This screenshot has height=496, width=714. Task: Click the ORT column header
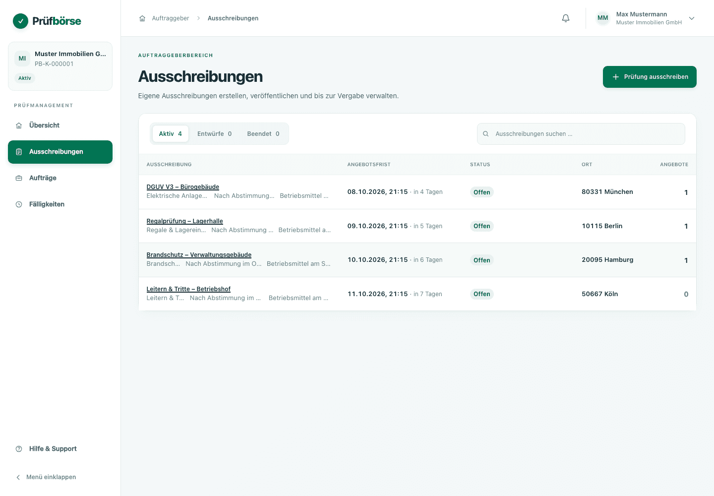click(x=587, y=165)
